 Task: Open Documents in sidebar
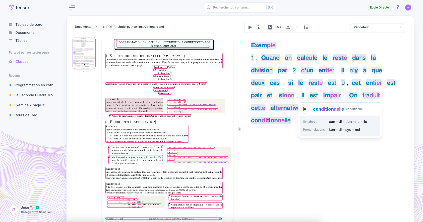tap(25, 33)
